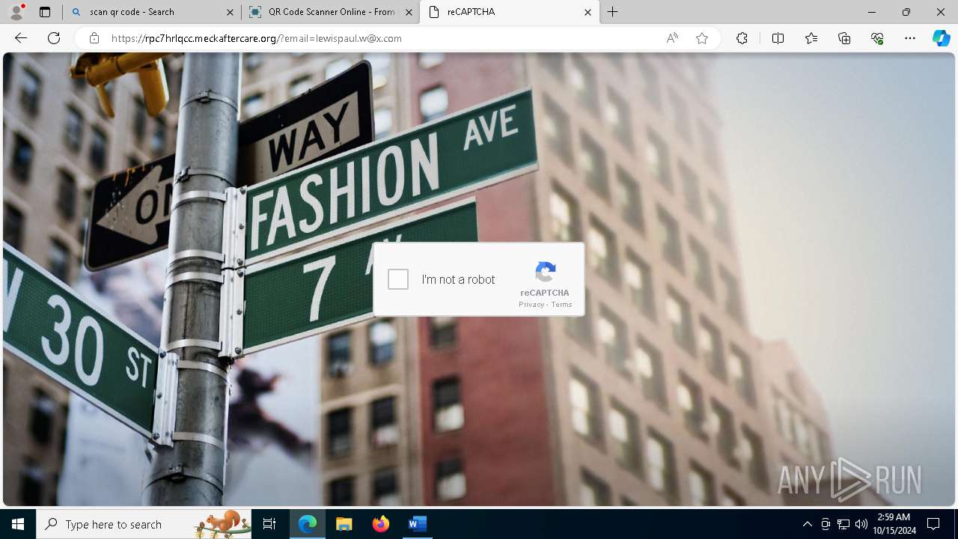
Task: Go back to the previous page
Action: 21,38
